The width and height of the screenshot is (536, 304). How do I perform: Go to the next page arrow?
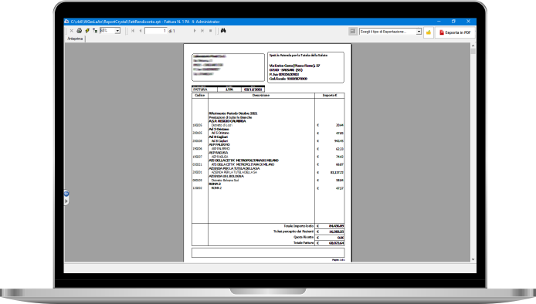[x=195, y=31]
